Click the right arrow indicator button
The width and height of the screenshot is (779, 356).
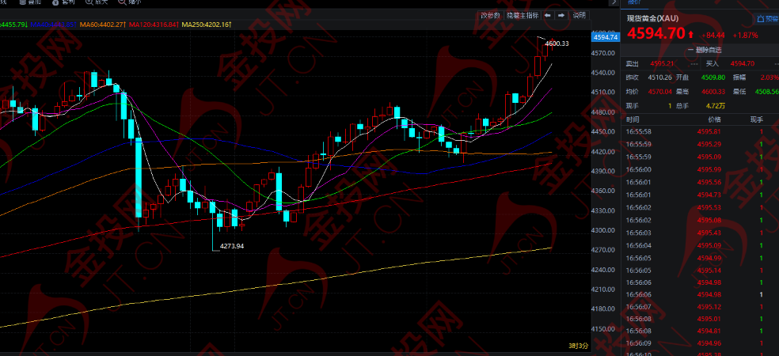[561, 15]
